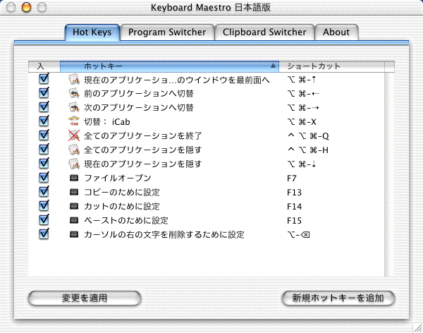
Task: Select row text ファイルオープン
Action: coord(118,178)
